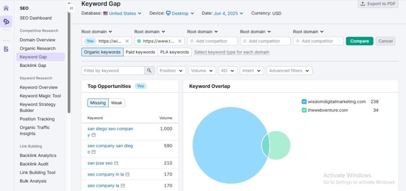Click the You domain input field

click(106, 41)
